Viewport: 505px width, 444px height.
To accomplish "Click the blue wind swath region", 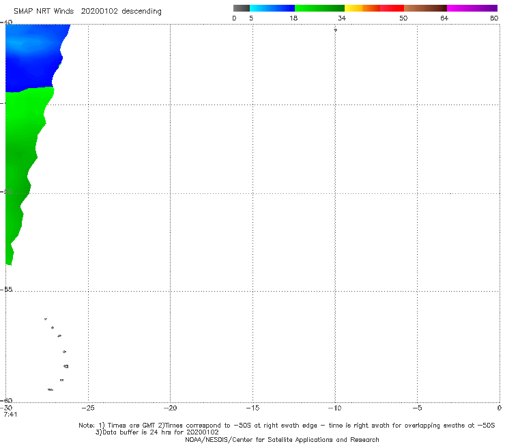I will 32,58.
